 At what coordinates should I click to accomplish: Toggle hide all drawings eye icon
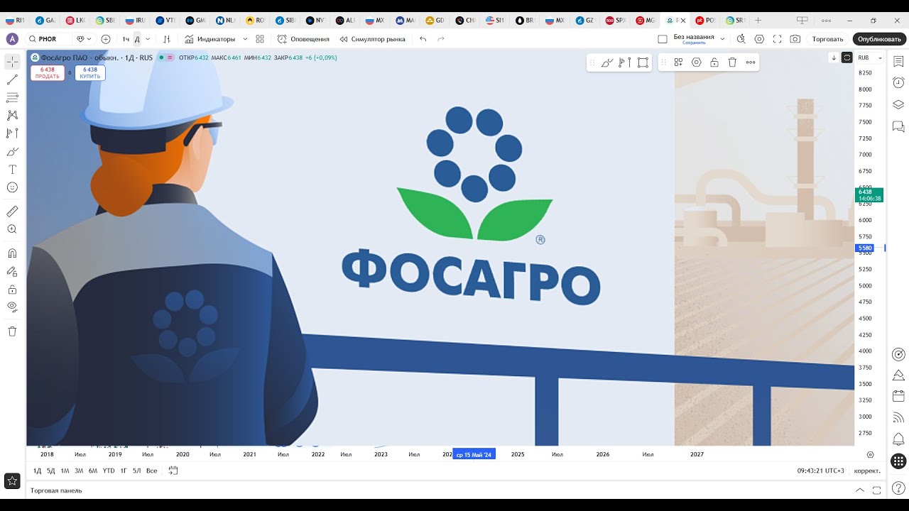point(12,307)
